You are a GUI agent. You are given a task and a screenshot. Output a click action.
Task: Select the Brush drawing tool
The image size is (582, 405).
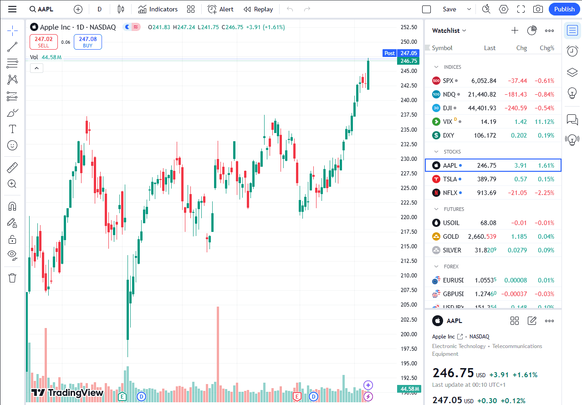coord(12,113)
